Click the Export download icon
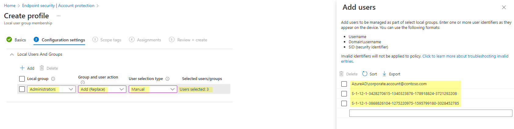The height and width of the screenshot is (129, 514). 384,74
